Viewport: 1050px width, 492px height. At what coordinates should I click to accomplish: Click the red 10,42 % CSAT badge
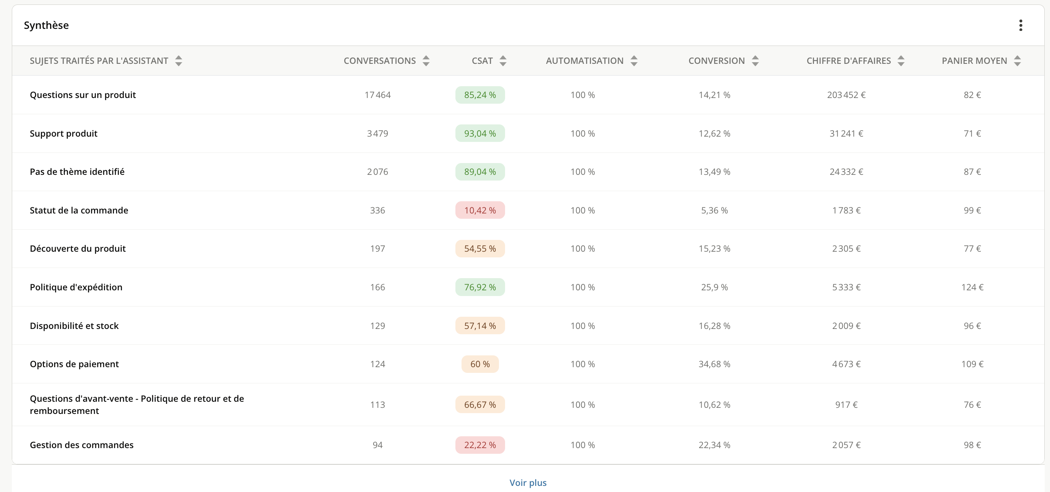[480, 210]
